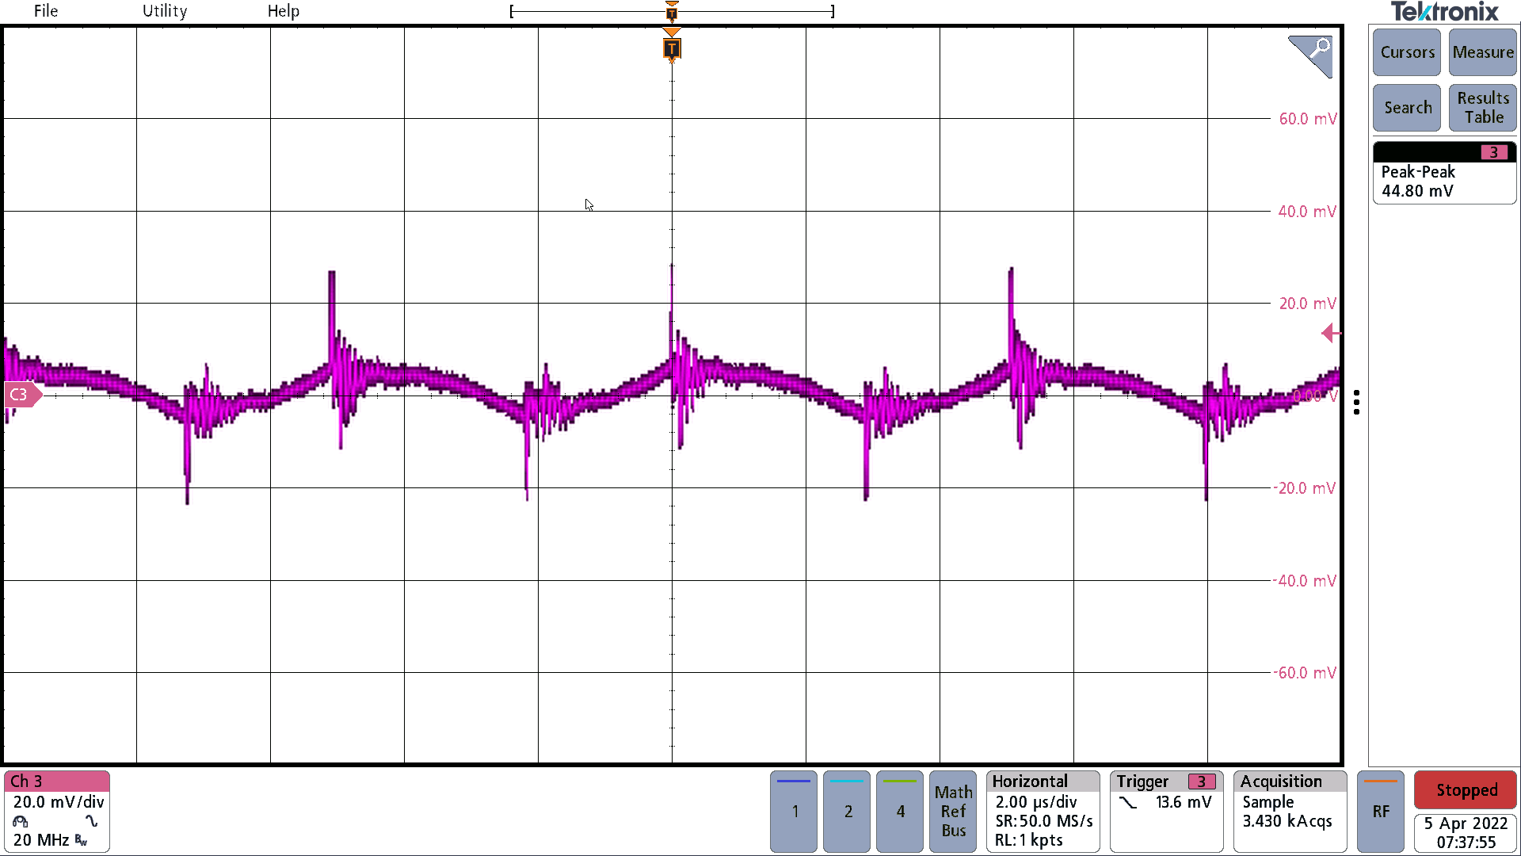
Task: Click the channel 3 source tag in the Trigger badge
Action: point(1202,781)
